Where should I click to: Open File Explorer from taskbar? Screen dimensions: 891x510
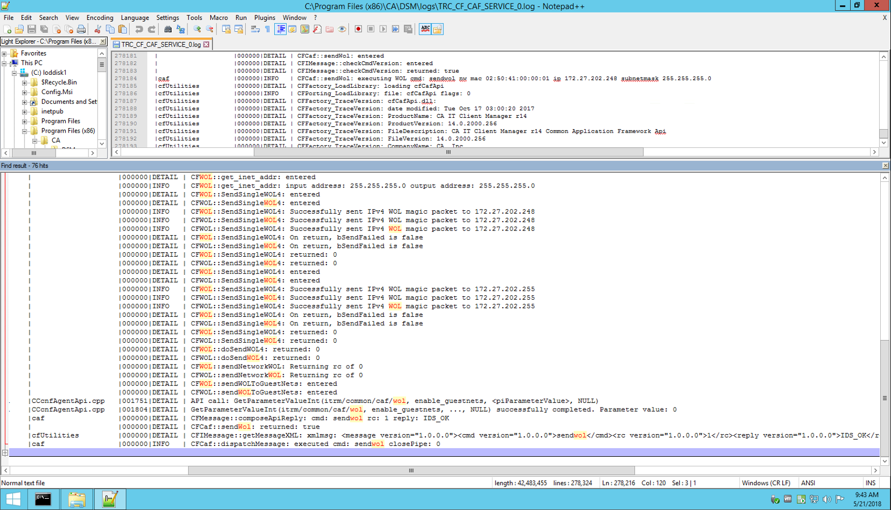(x=76, y=499)
